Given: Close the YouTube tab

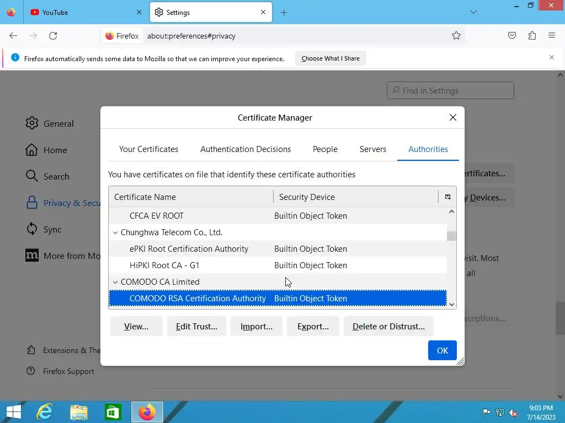Looking at the screenshot, I should coord(138,12).
